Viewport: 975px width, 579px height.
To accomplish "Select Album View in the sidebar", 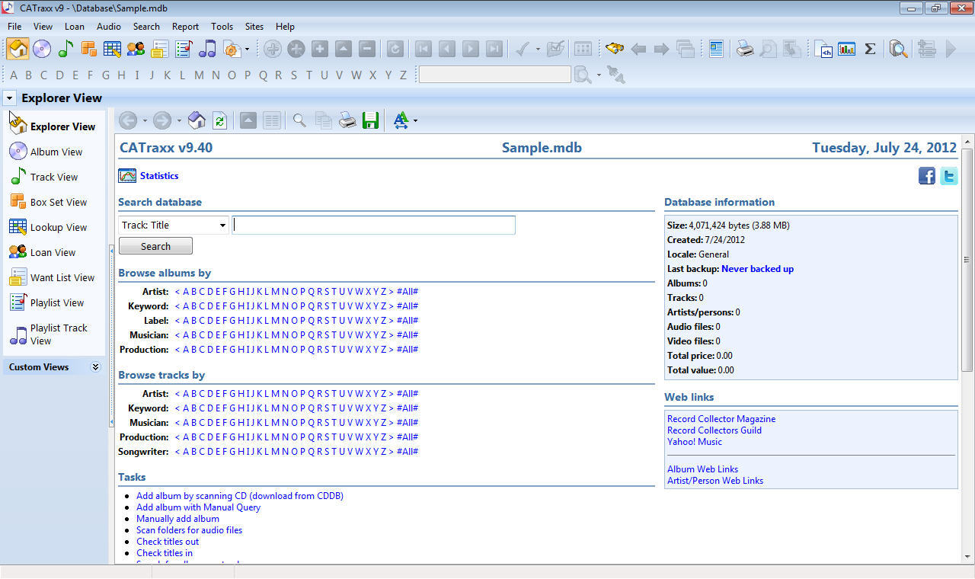I will [56, 152].
